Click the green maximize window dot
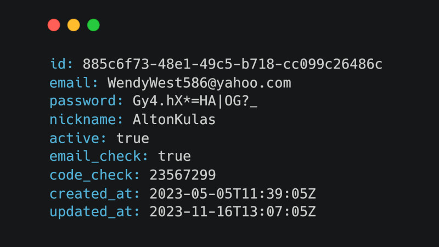 click(93, 25)
